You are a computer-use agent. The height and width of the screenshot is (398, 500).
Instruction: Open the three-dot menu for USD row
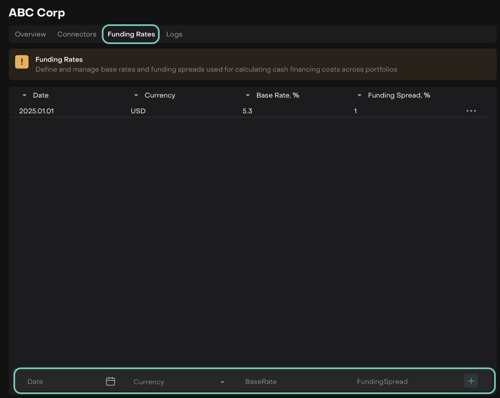[471, 111]
